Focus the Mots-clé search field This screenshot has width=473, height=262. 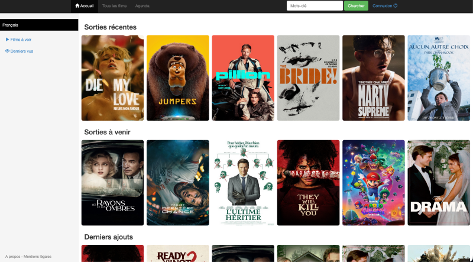tap(315, 6)
